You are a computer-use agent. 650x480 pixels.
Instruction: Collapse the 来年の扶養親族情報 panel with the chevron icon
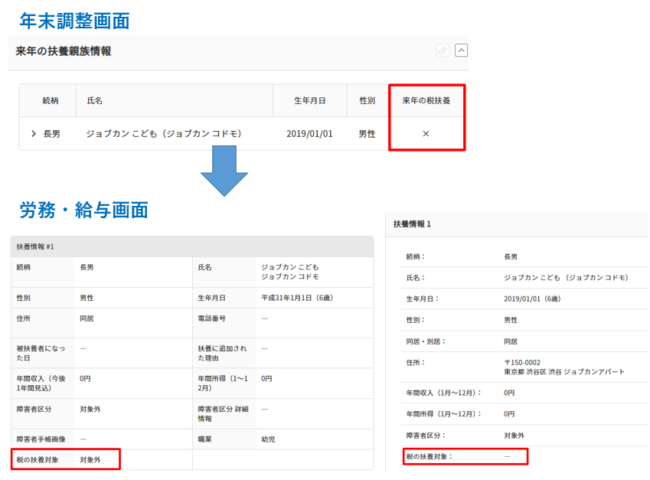click(462, 51)
